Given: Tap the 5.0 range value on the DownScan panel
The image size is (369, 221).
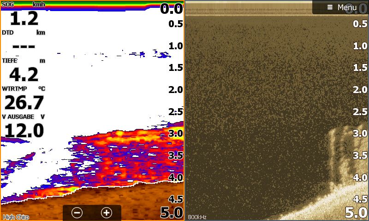Looking at the screenshot, I should click(x=356, y=213).
